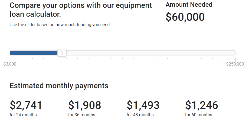Screen dimensions: 252x126
Task: Click the "for 36 months" term label
Action: click(x=82, y=115)
